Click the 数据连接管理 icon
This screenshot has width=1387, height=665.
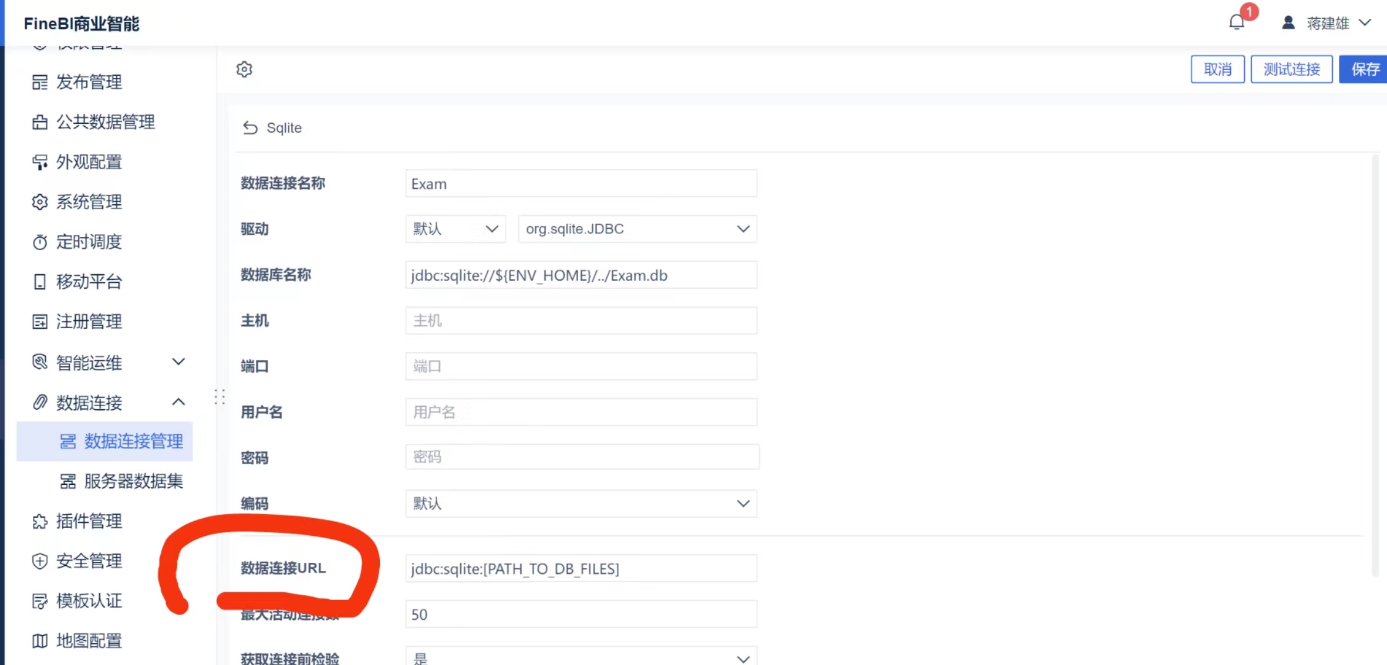coord(68,441)
